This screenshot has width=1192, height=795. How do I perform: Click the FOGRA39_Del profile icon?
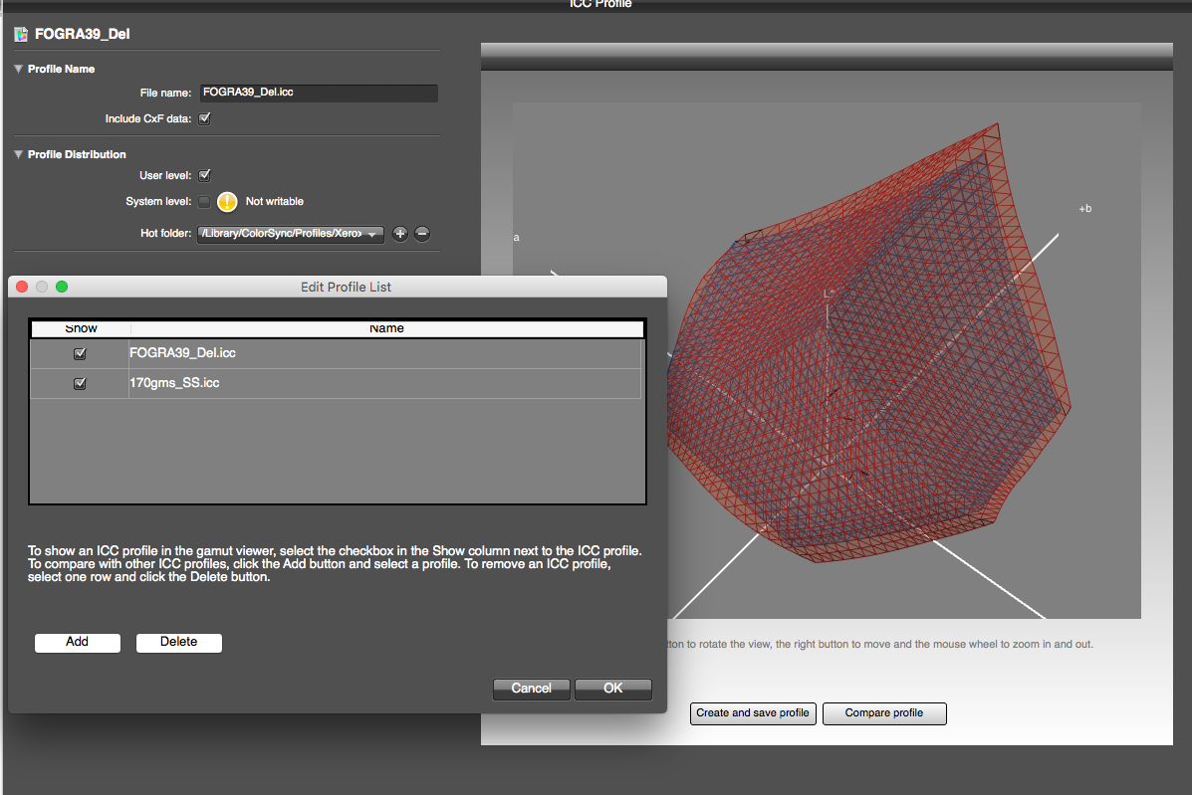pyautogui.click(x=21, y=34)
